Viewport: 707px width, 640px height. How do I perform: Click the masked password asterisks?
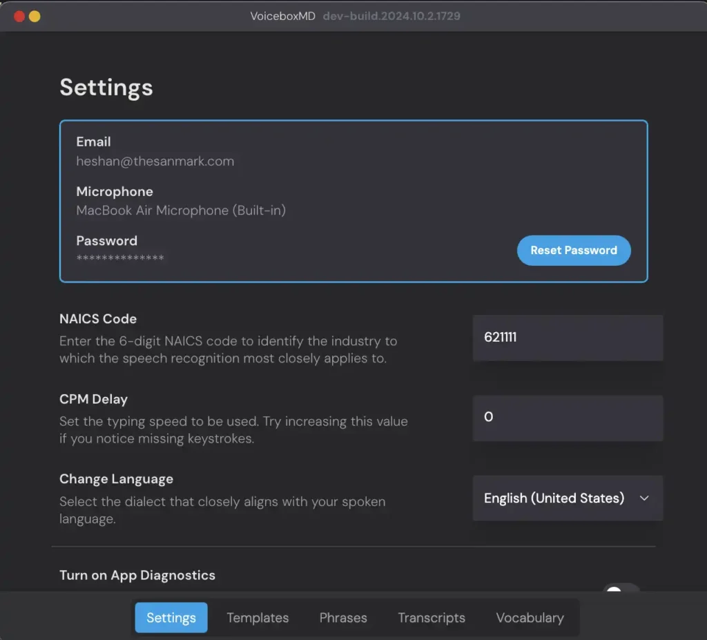pos(120,258)
